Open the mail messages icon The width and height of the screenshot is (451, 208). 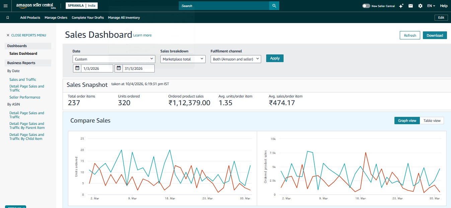(411, 6)
